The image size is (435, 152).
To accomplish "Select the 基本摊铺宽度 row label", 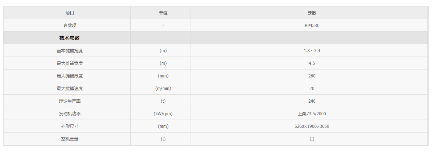I will [70, 51].
